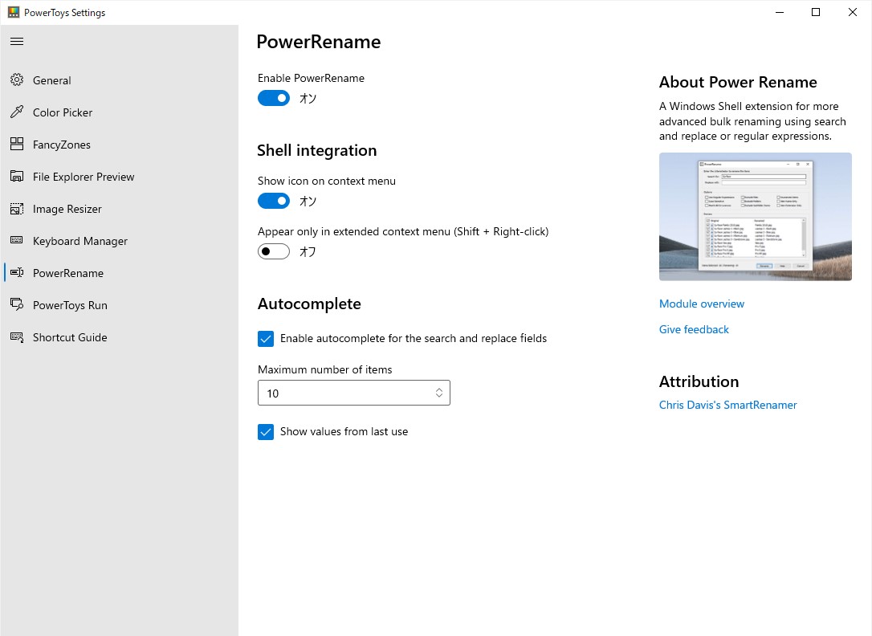Uncheck Show values from last use

coord(266,432)
